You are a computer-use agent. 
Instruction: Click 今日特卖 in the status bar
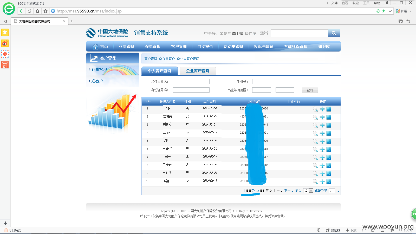(x=13, y=230)
